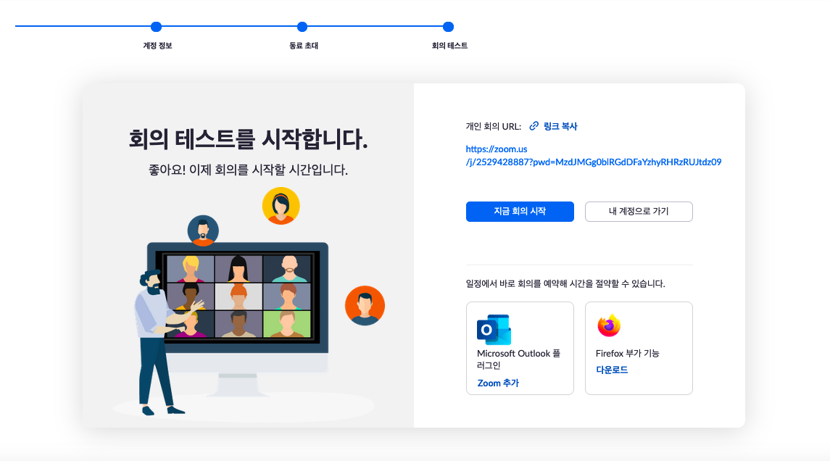
Task: Click the orange man avatar circle
Action: click(x=365, y=305)
